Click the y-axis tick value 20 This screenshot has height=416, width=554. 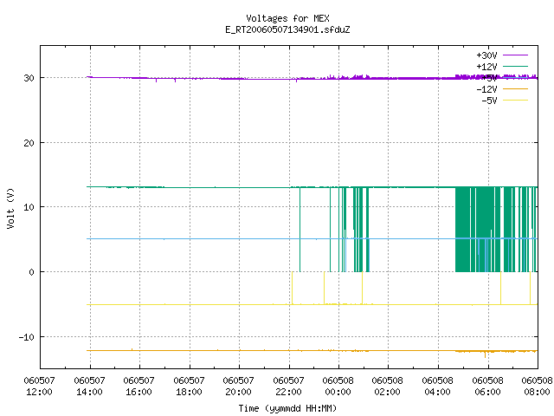click(x=29, y=143)
